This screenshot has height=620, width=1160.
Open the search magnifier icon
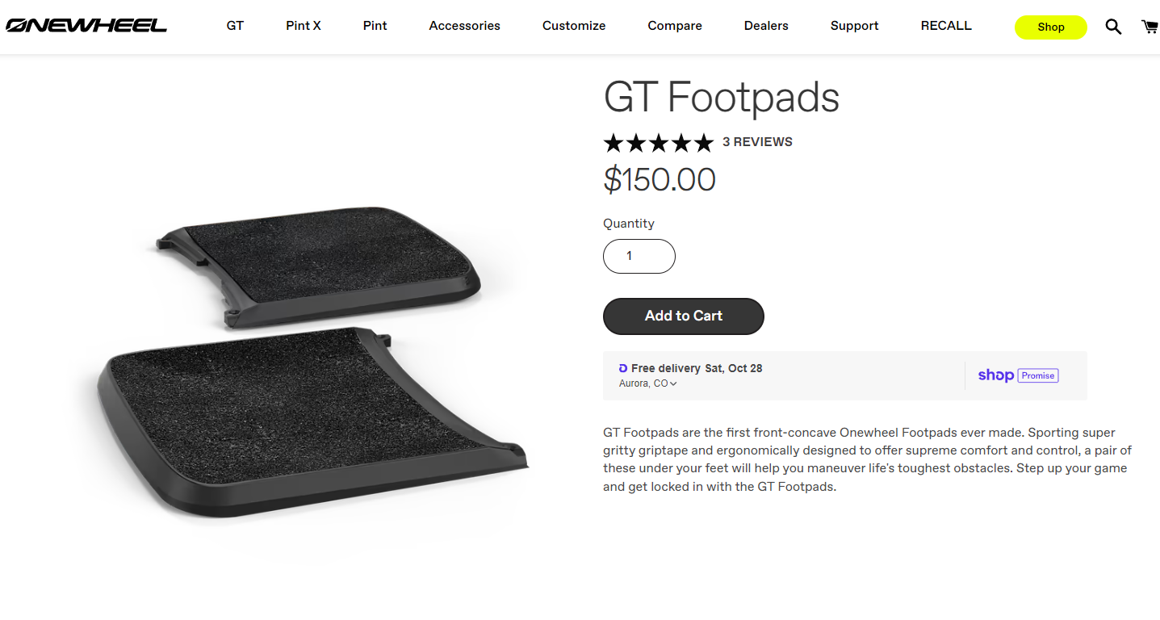[1113, 27]
